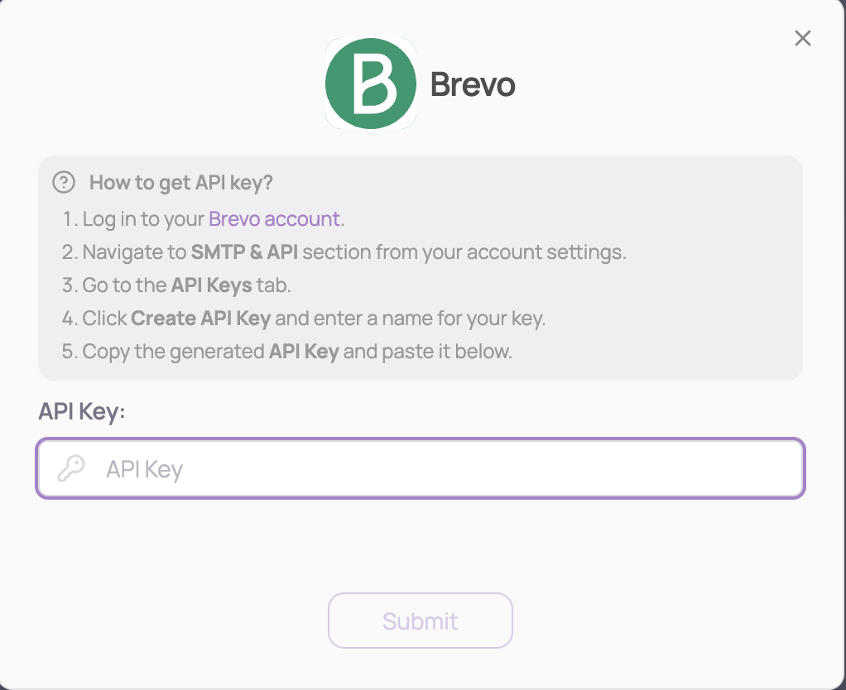Click the bold "API Keys" tab mention

(x=211, y=285)
